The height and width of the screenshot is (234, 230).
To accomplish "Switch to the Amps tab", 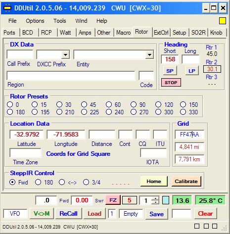I will (x=85, y=33).
